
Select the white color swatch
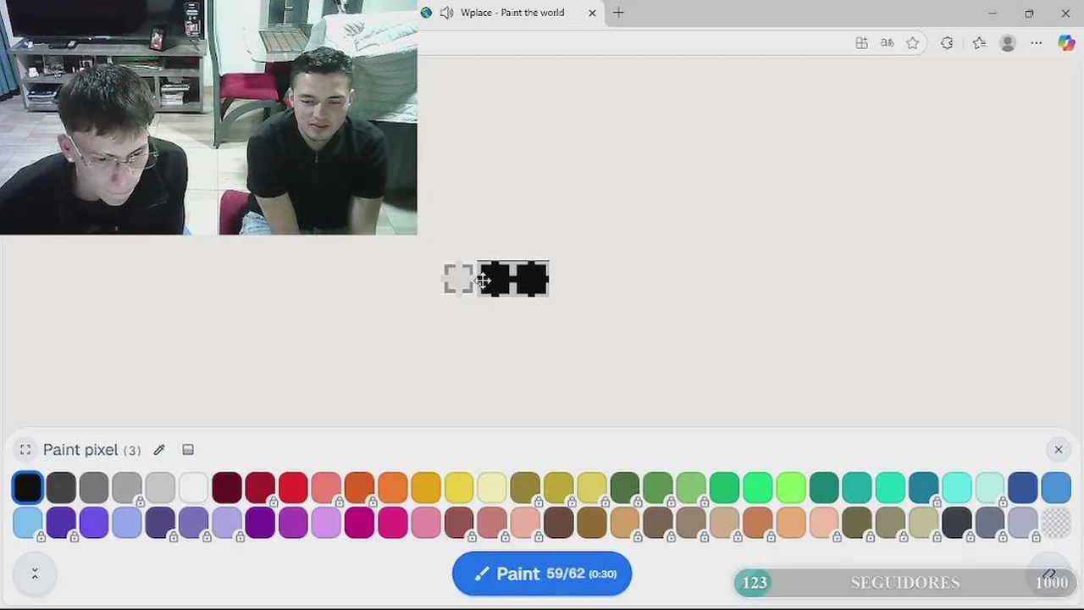(x=194, y=488)
